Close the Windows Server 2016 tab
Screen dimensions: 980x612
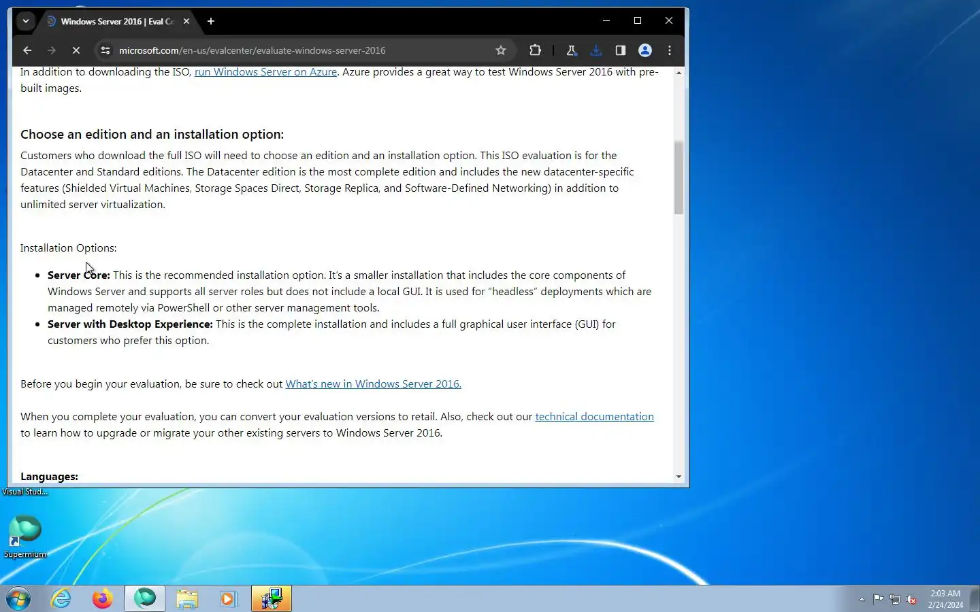coord(186,21)
